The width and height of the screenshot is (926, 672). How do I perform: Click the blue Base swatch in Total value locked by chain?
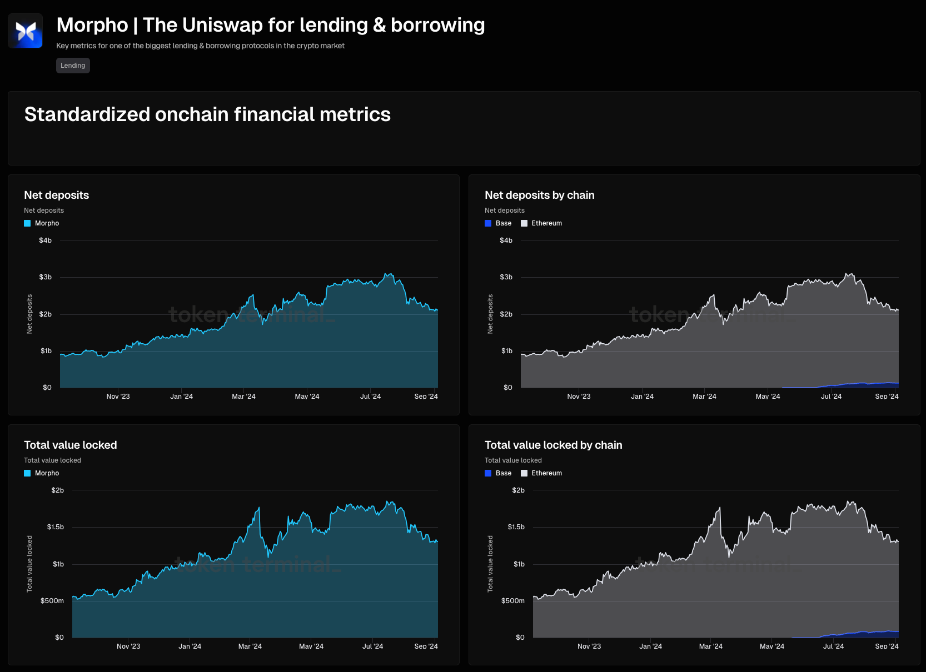[488, 473]
